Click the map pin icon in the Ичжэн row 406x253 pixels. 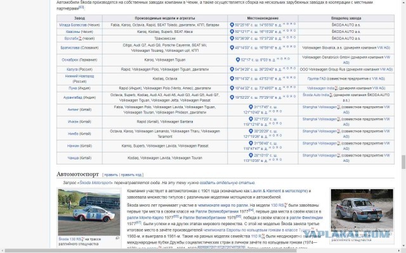pyautogui.click(x=251, y=119)
